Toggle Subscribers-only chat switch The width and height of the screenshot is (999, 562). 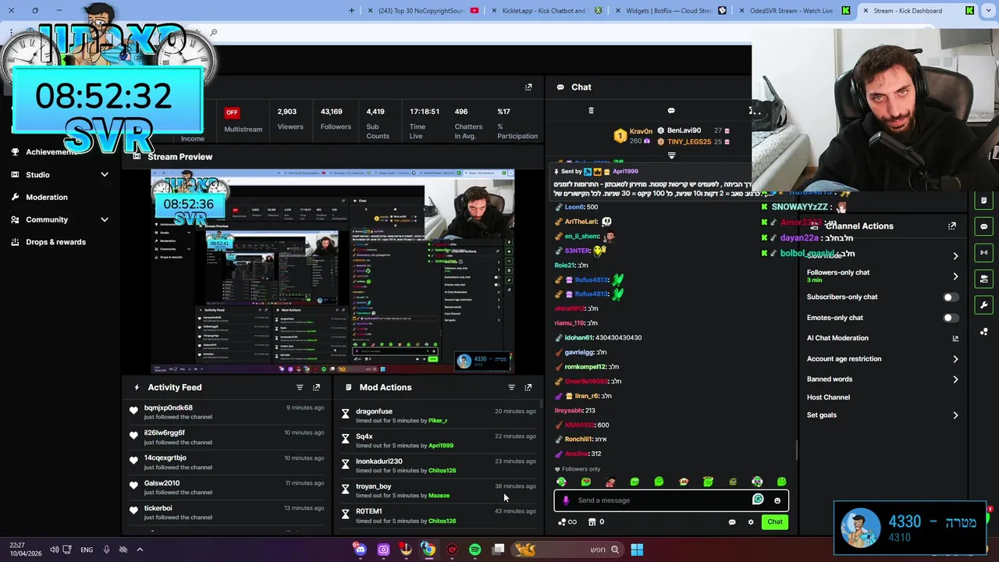coord(950,297)
